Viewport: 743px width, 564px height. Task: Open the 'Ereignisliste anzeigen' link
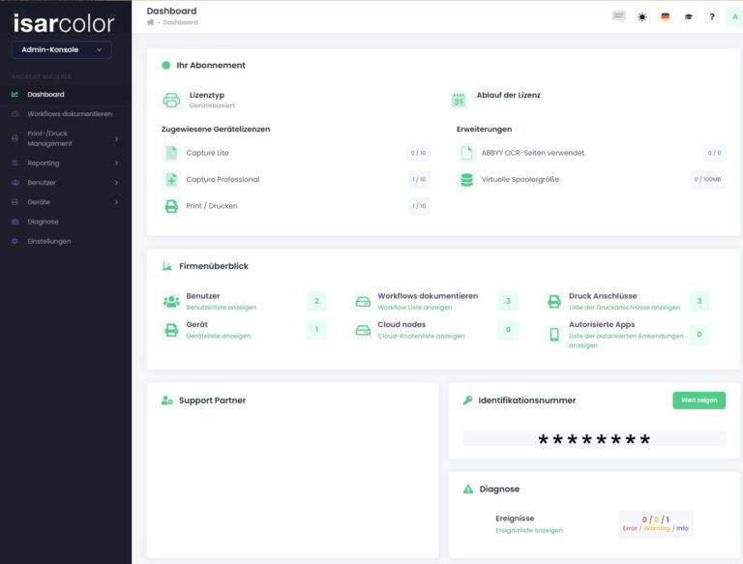coord(528,530)
